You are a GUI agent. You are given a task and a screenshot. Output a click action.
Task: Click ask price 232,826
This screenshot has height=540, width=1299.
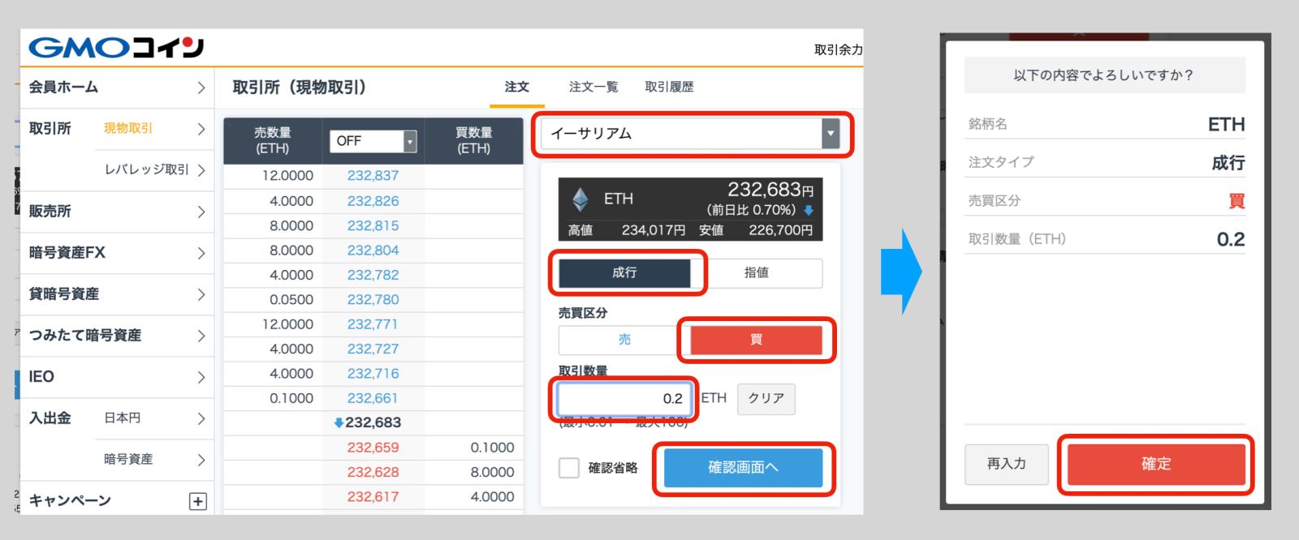[373, 201]
